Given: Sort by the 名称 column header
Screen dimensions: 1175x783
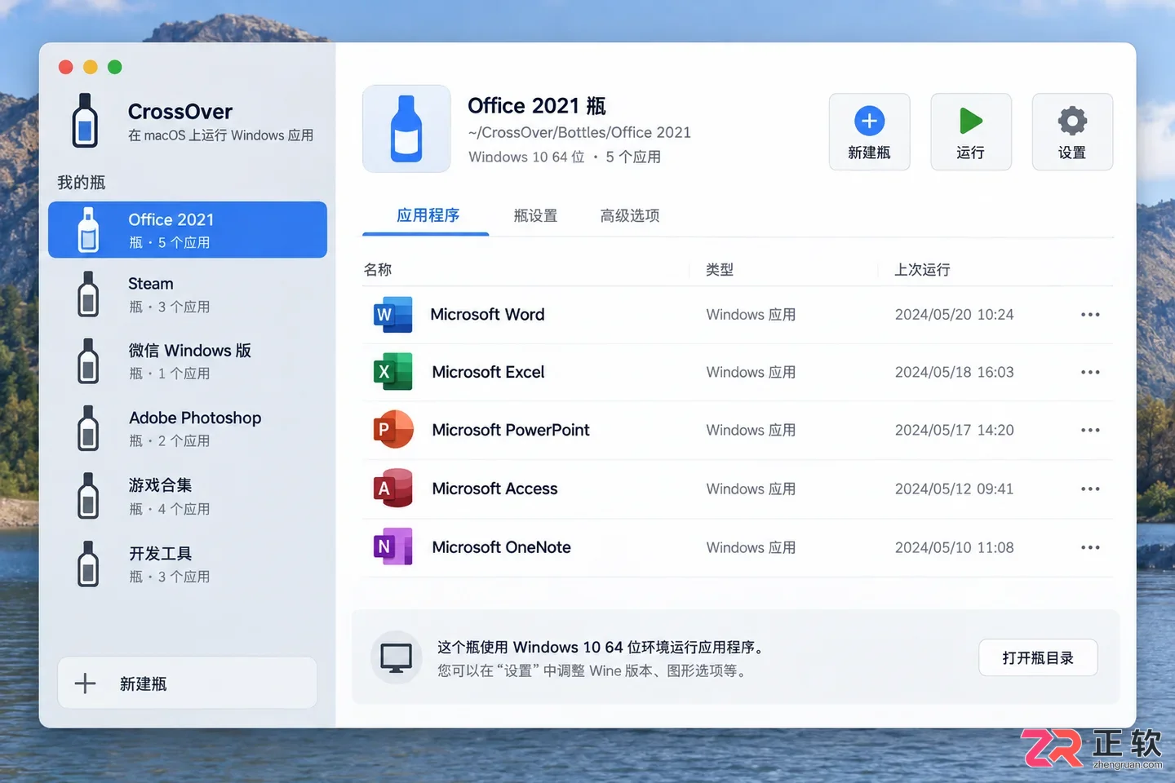Looking at the screenshot, I should tap(378, 270).
